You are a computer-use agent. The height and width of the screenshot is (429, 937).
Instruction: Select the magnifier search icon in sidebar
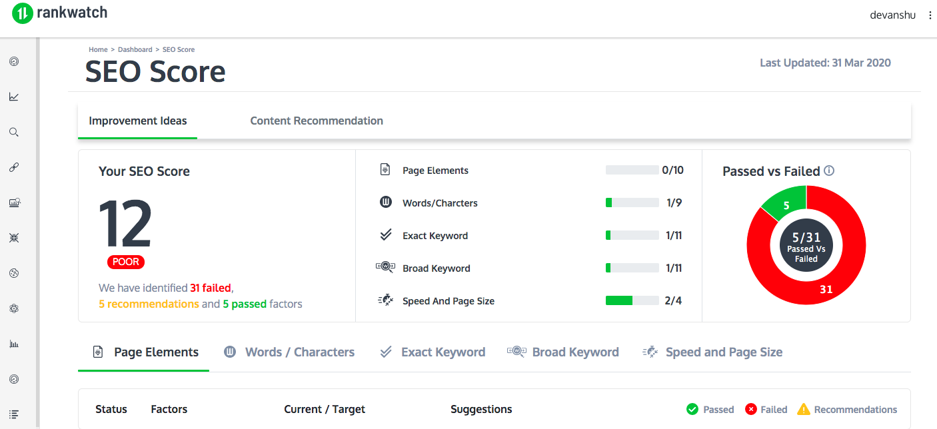coord(13,132)
